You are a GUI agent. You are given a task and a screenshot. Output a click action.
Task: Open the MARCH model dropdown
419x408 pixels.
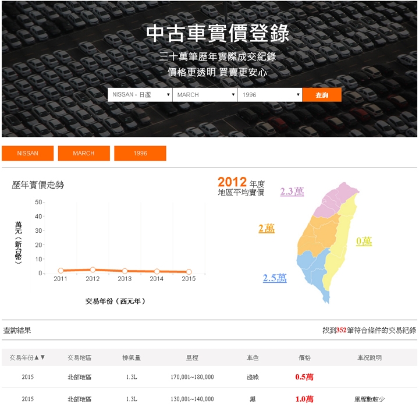pos(205,95)
